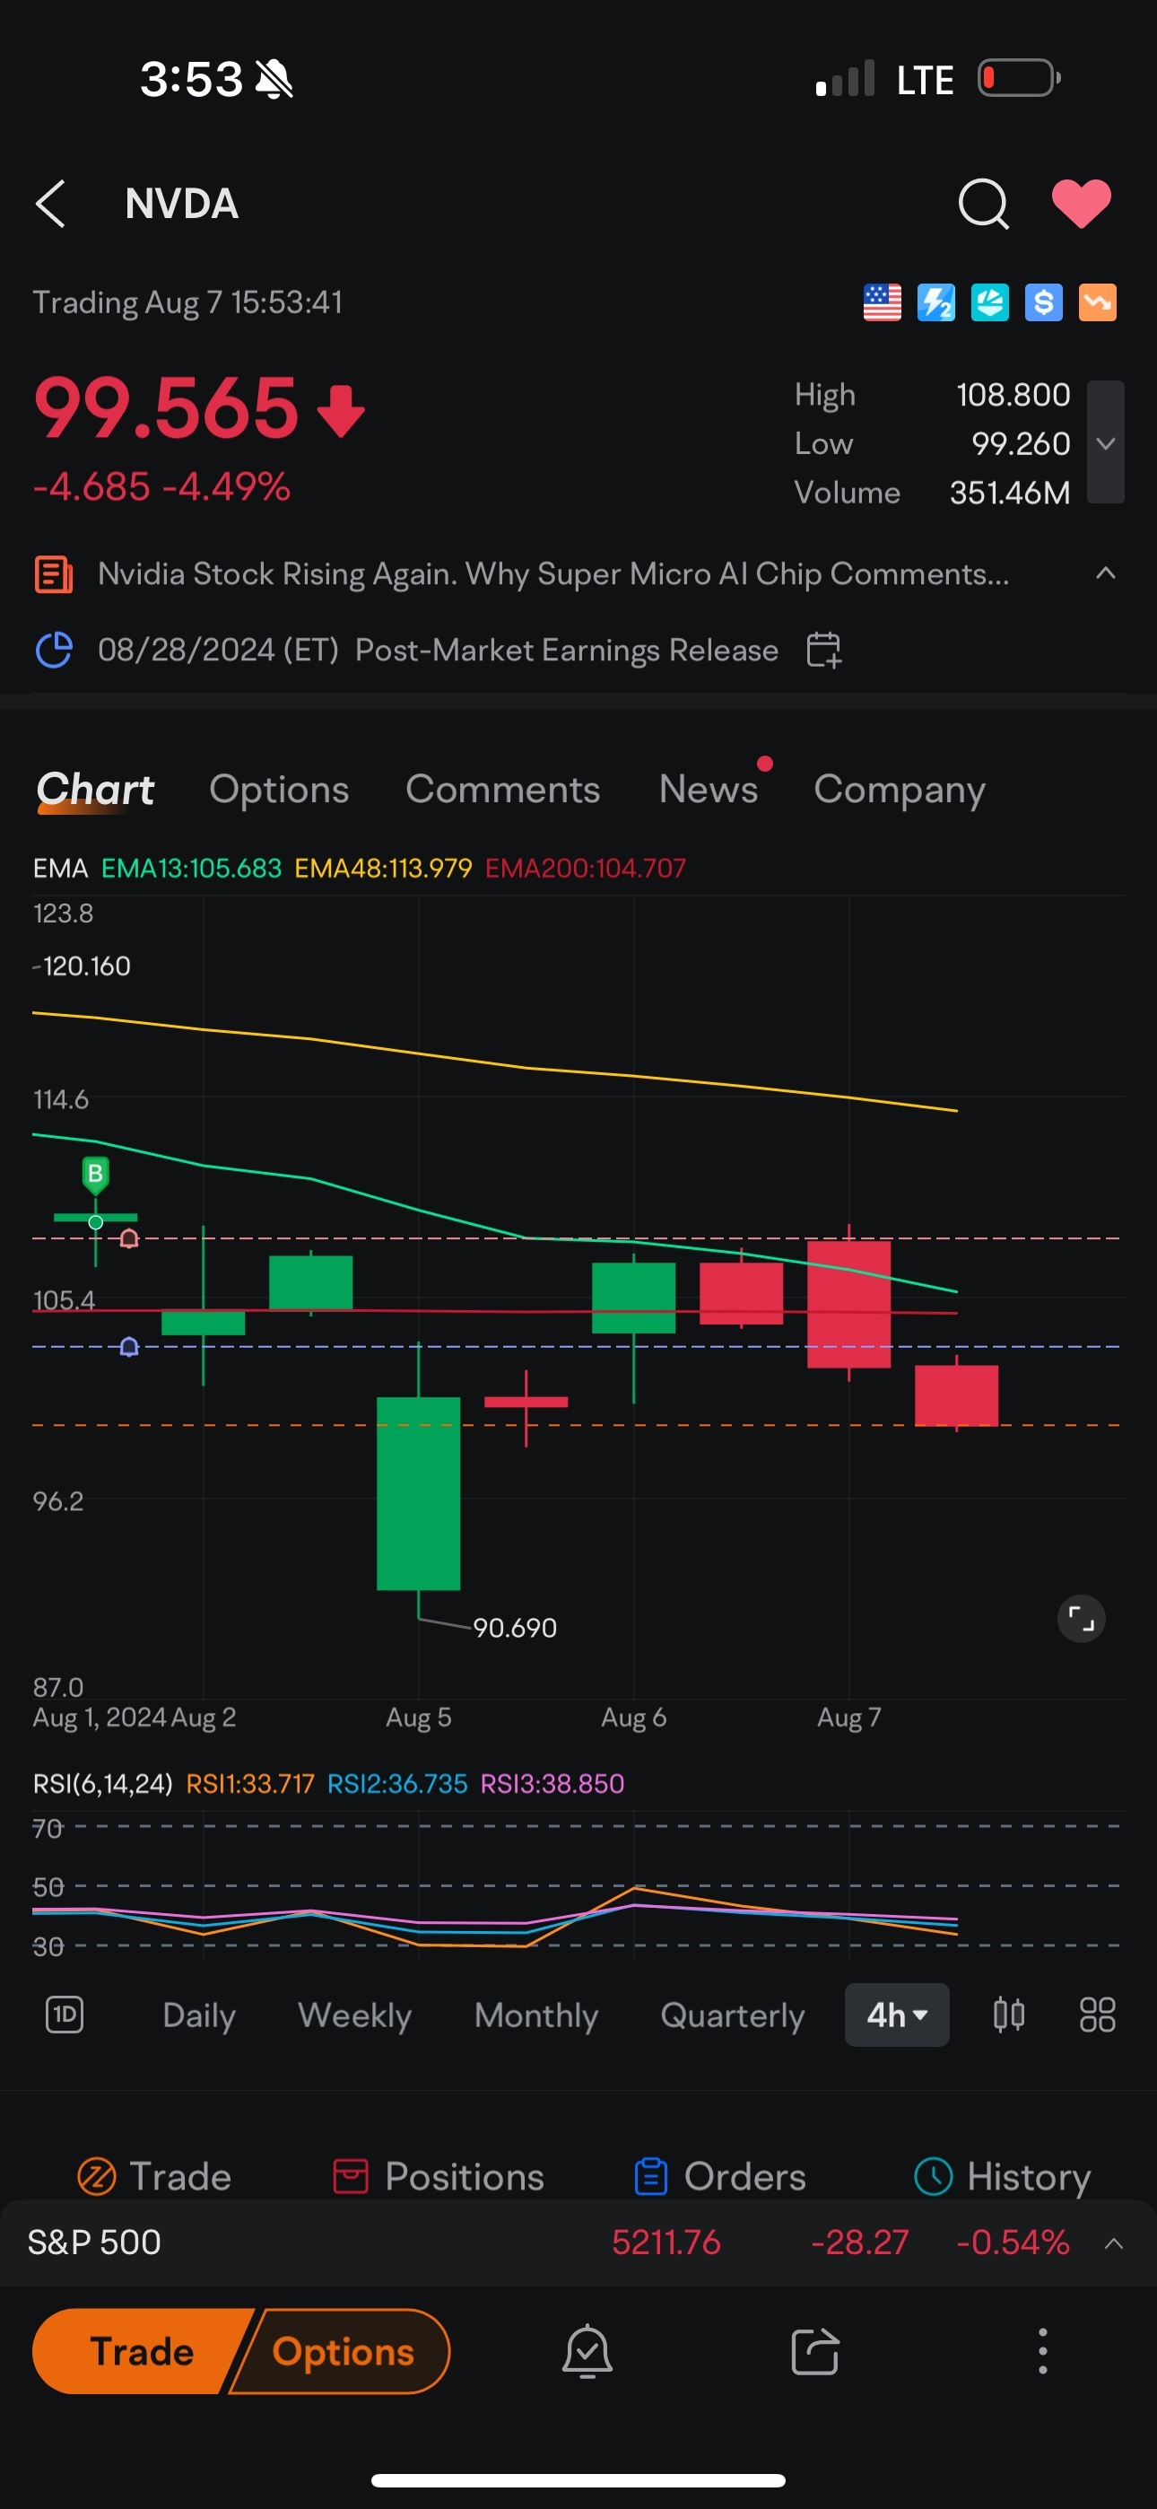Add earnings date to calendar icon
The width and height of the screenshot is (1157, 2509).
coord(824,650)
